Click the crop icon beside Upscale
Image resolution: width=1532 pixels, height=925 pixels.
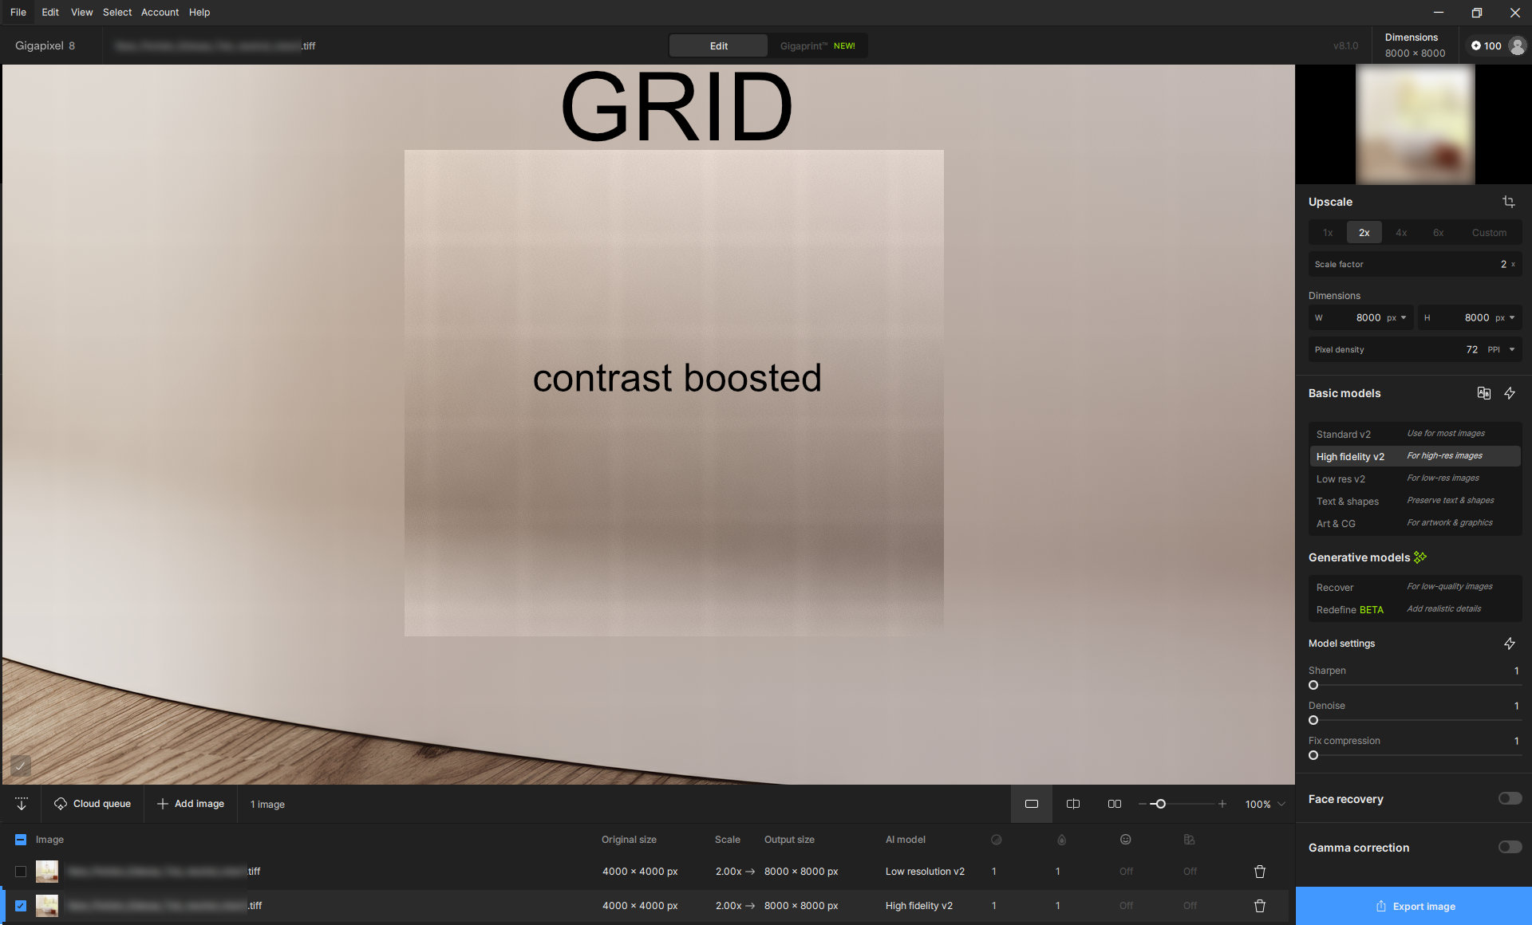1508,202
